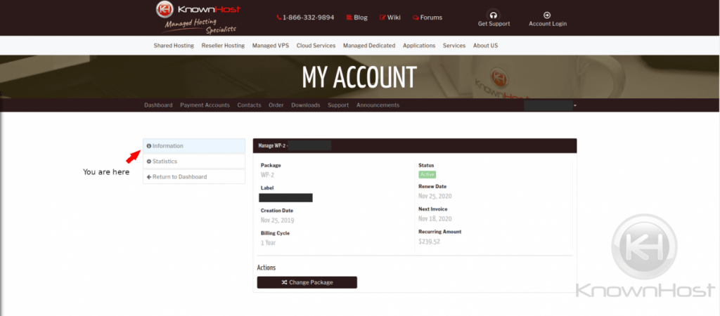Screen dimensions: 720x316
Task: Click the billing cycle value 1 Year
Action: tap(268, 243)
